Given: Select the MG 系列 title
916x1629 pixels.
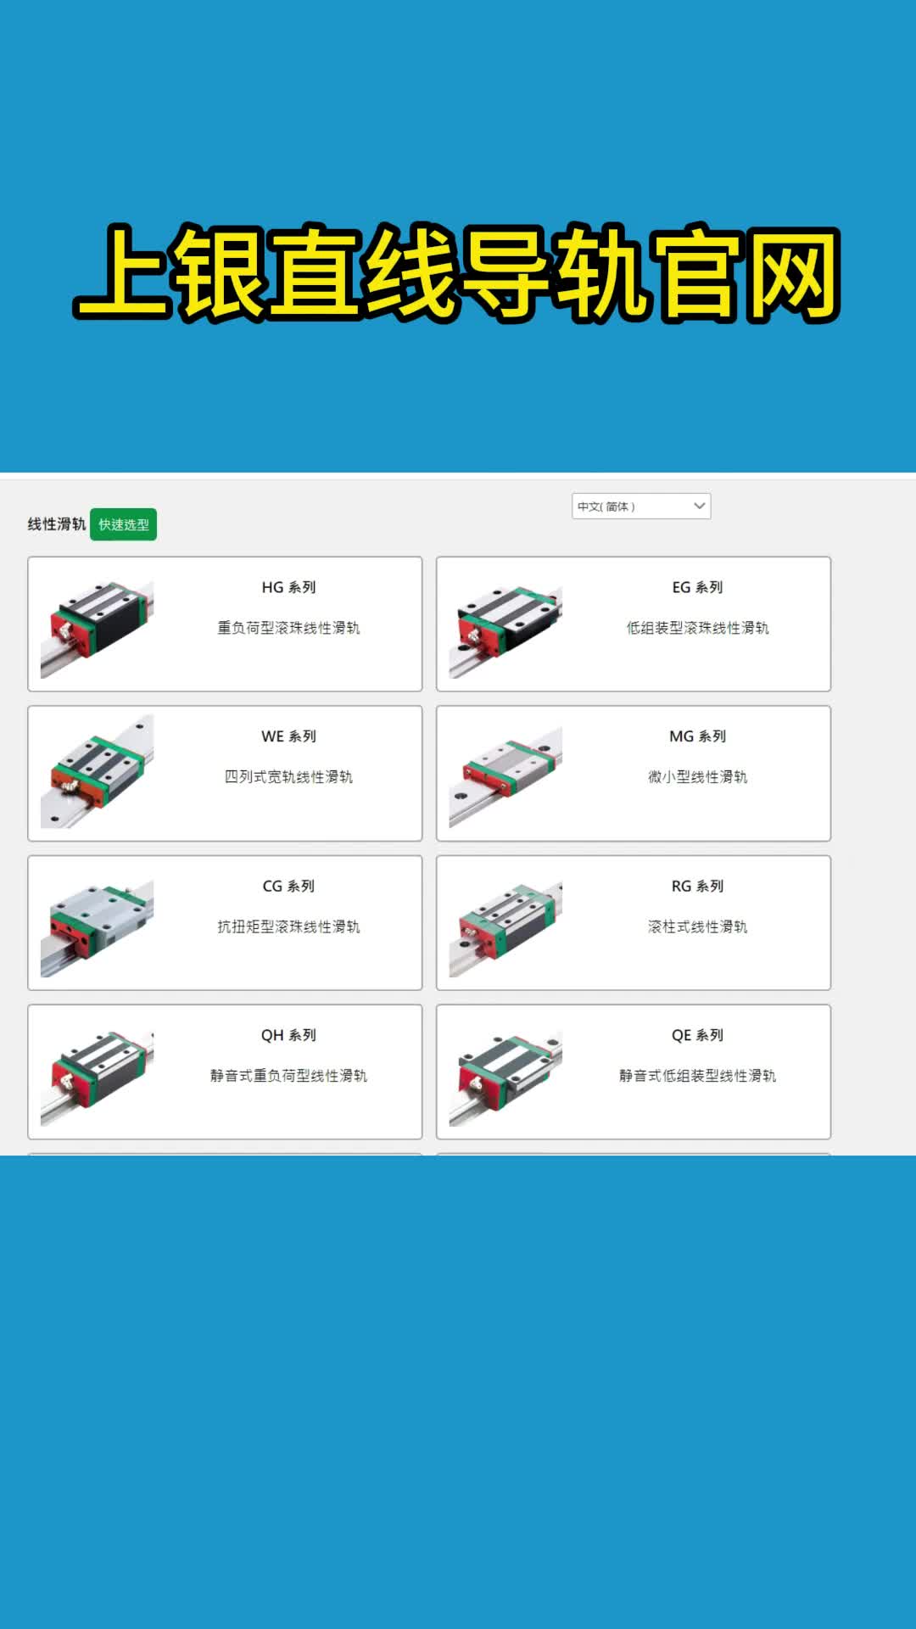Looking at the screenshot, I should click(x=697, y=736).
